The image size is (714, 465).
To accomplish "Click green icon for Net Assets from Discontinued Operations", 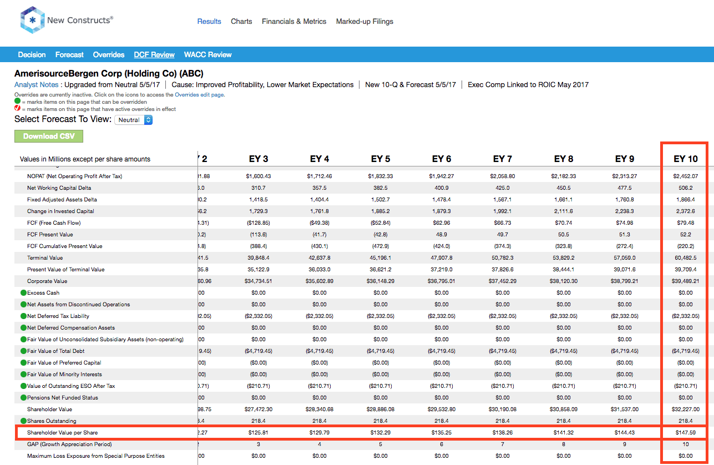I will (23, 305).
